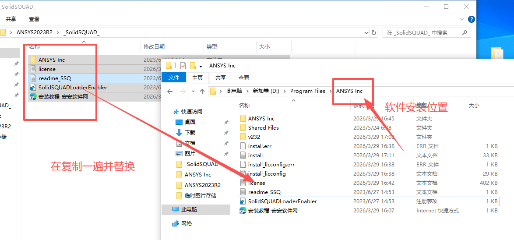Screen dimensions: 514x240
Task: Select readme_SSQ in the _SolidSQUAD_ window
Action: (x=54, y=78)
